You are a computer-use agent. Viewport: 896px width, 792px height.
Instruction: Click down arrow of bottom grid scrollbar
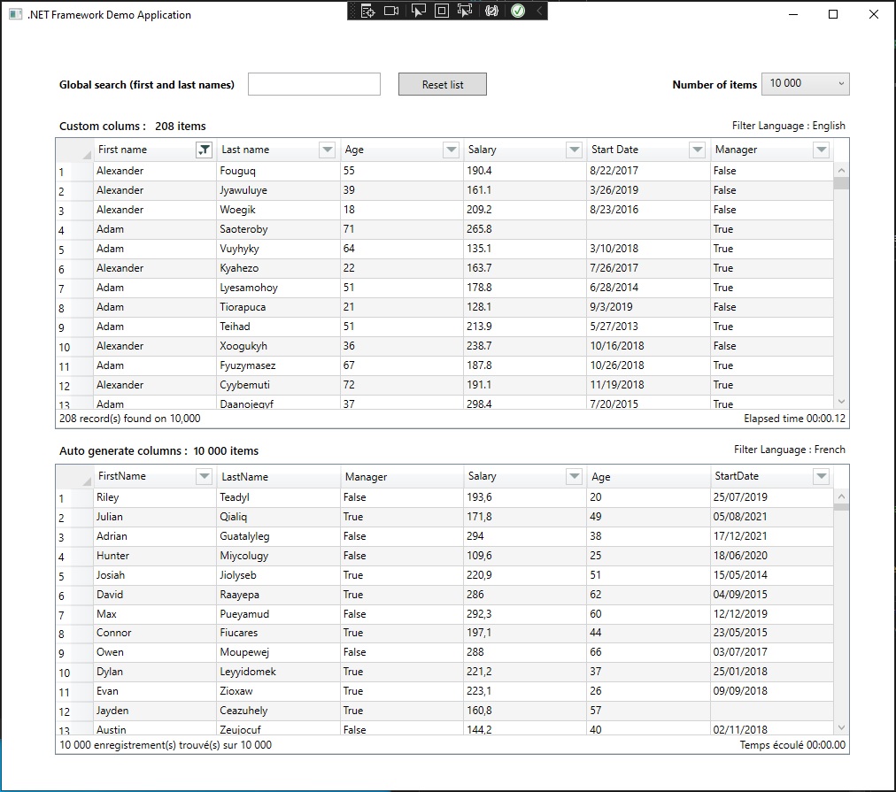[841, 727]
